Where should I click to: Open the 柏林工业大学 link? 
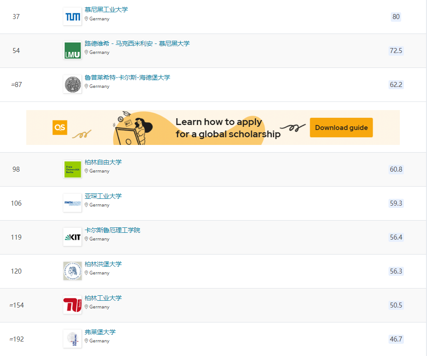[x=103, y=298]
